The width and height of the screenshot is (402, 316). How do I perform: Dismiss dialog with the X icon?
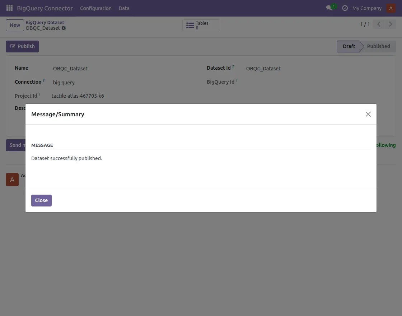(368, 114)
